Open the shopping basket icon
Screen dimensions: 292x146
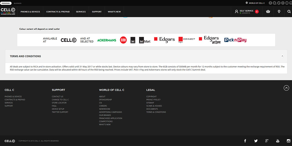[268, 11]
